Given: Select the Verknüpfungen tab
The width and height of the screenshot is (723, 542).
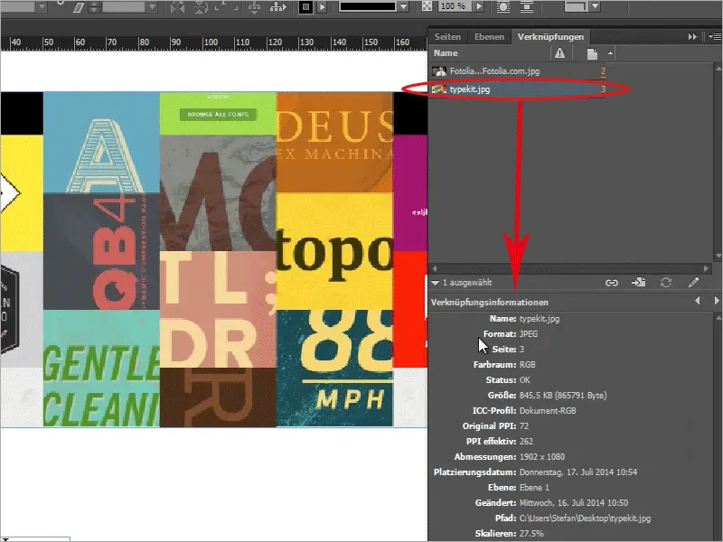Looking at the screenshot, I should [x=550, y=36].
